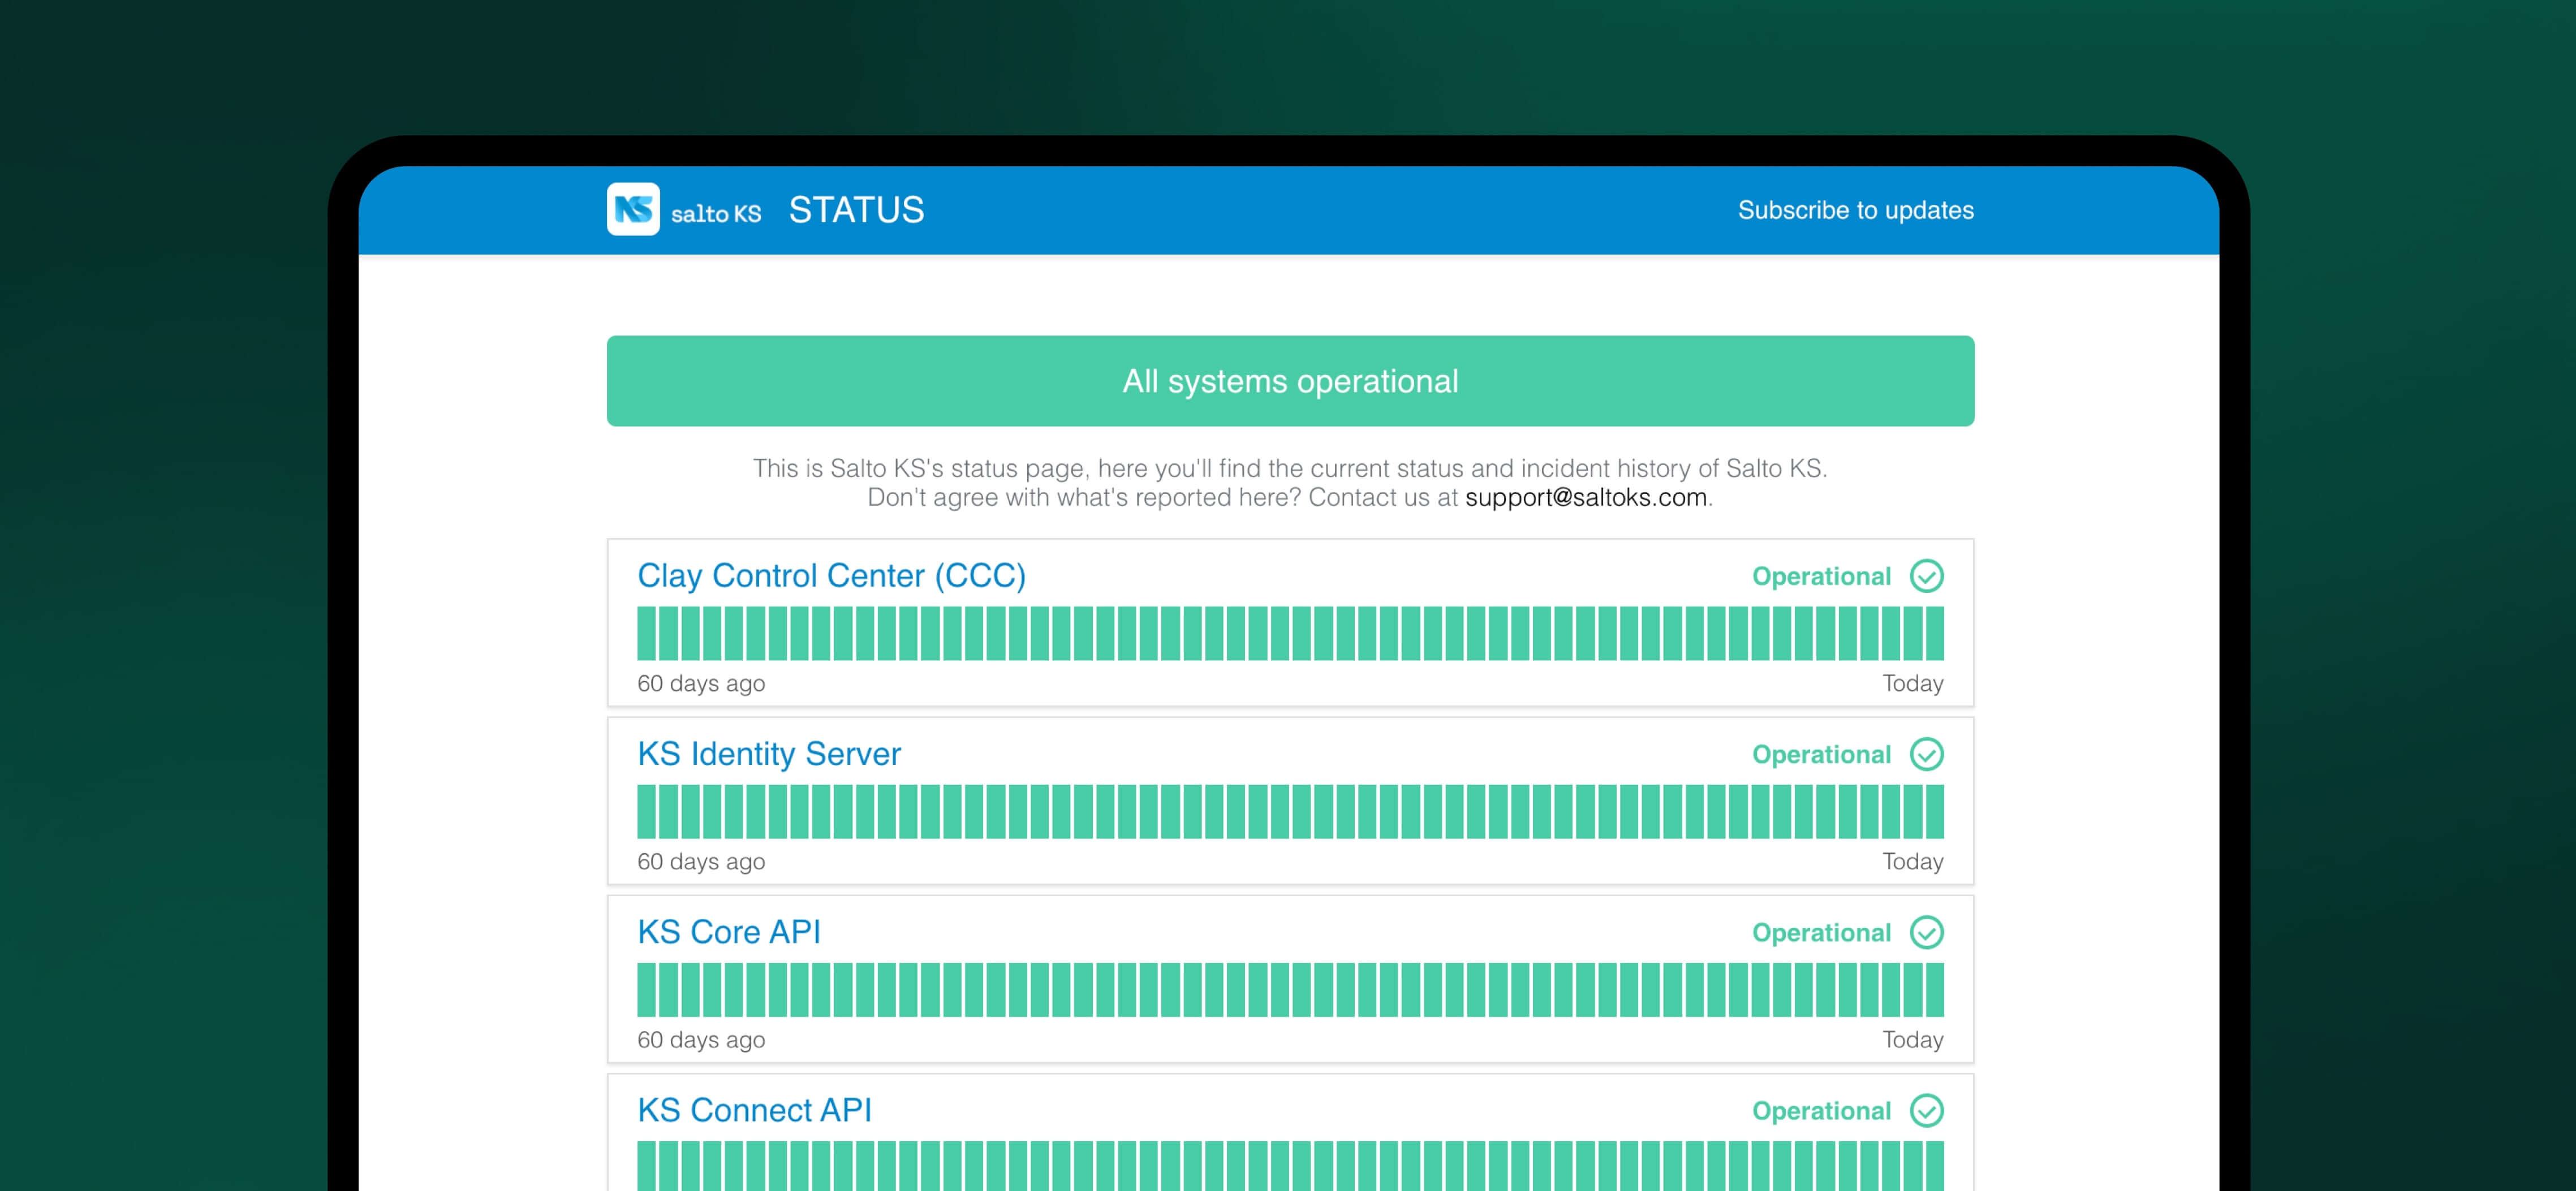Image resolution: width=2576 pixels, height=1191 pixels.
Task: Click the first uptime bar for KS Connect API
Action: (x=646, y=1166)
